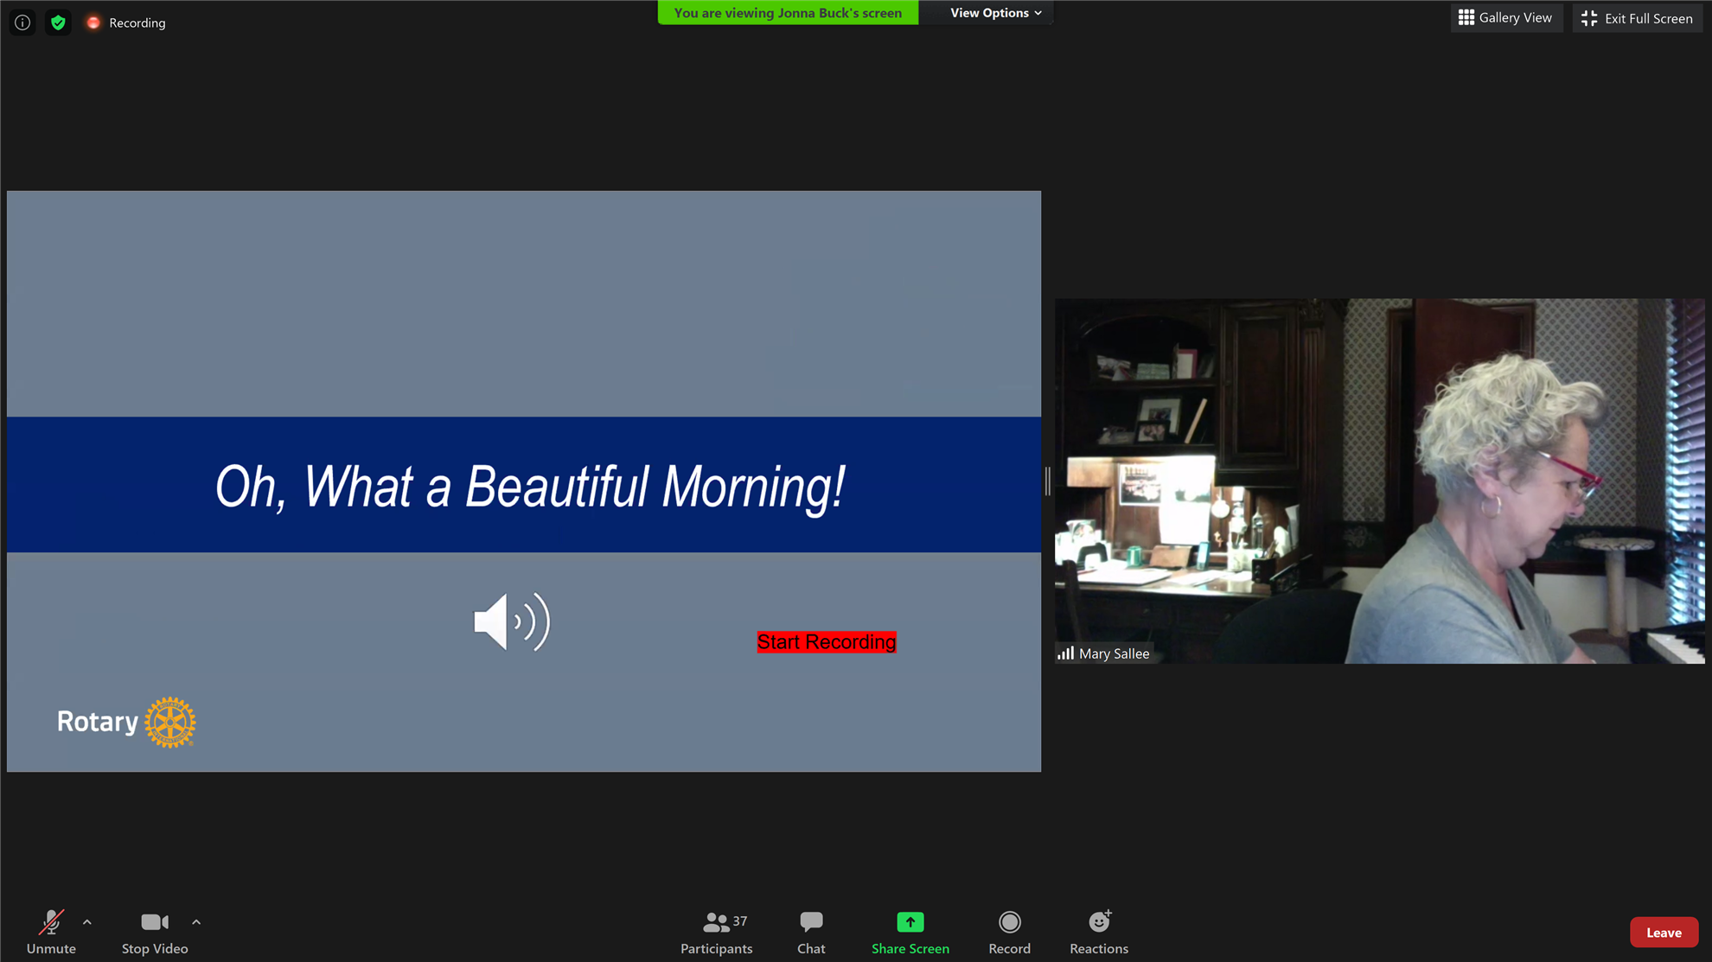Click the red Leave button
This screenshot has height=962, width=1712.
(x=1663, y=932)
